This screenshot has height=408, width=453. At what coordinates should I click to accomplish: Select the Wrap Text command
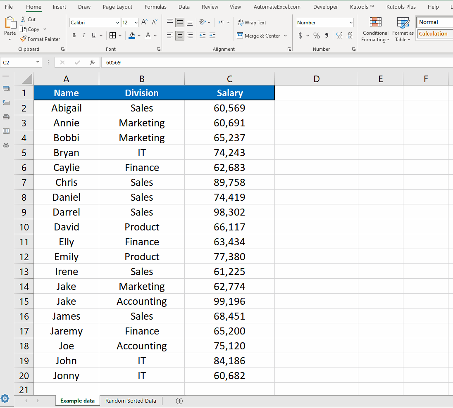[252, 22]
